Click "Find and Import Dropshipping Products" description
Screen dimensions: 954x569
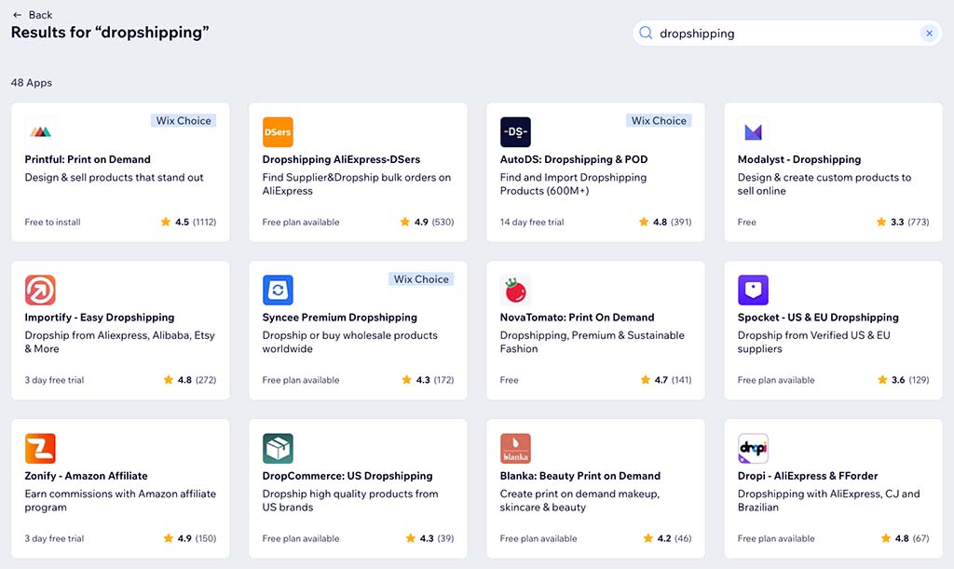click(573, 184)
